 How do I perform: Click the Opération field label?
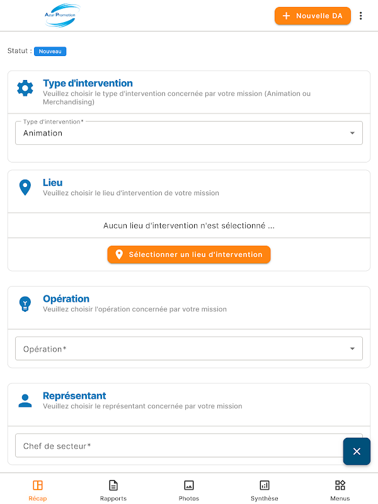click(45, 349)
